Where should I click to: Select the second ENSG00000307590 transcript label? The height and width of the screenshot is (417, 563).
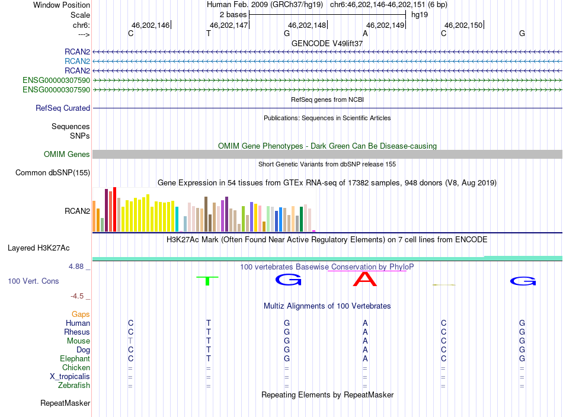tap(56, 89)
